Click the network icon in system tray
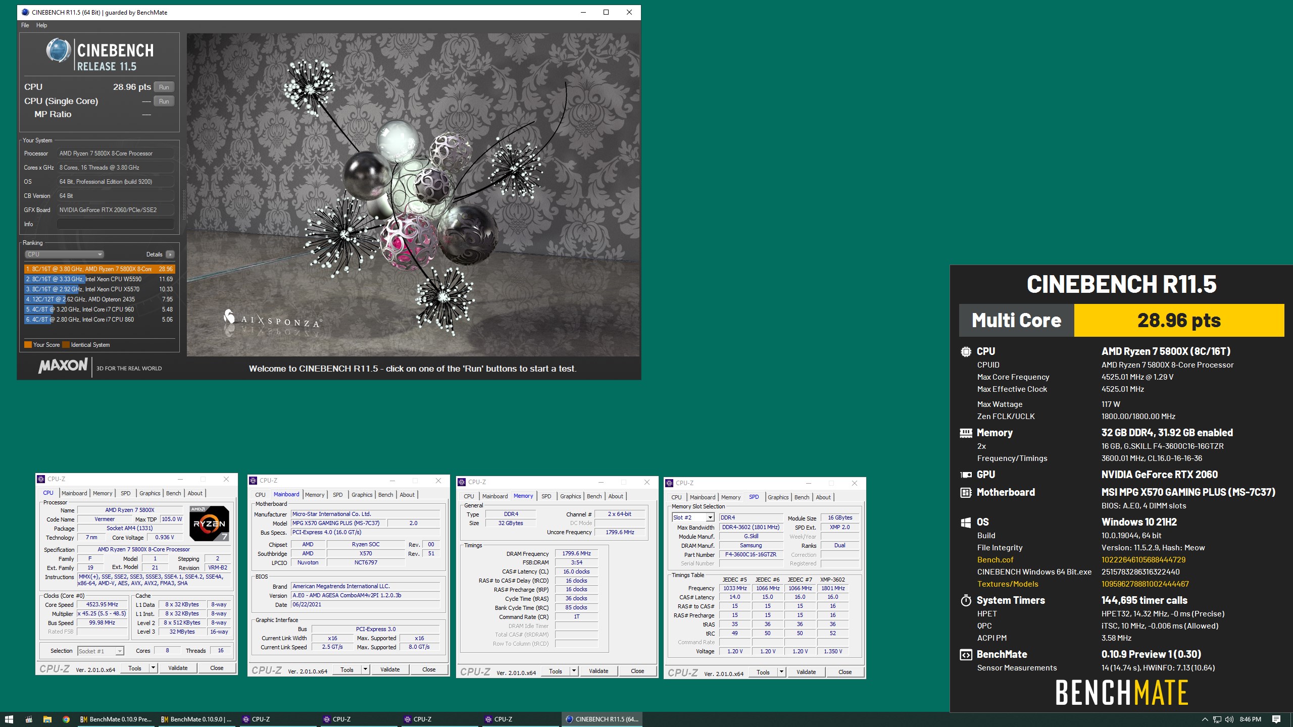The width and height of the screenshot is (1293, 727). (x=1217, y=719)
